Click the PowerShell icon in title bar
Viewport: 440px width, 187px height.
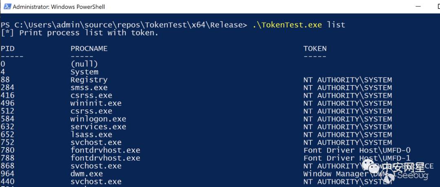pyautogui.click(x=6, y=7)
